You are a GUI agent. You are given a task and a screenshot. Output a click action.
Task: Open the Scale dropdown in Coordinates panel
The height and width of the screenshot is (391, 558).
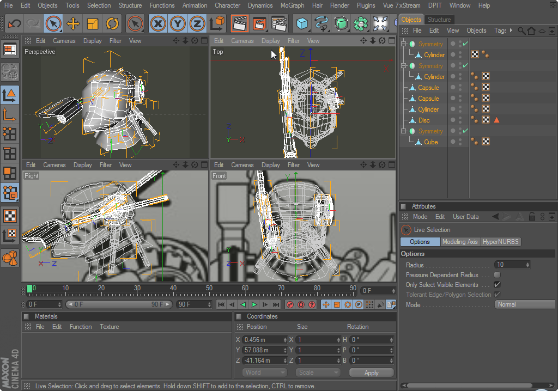click(318, 372)
